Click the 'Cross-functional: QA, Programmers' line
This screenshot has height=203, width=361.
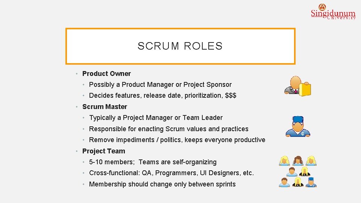(x=171, y=173)
